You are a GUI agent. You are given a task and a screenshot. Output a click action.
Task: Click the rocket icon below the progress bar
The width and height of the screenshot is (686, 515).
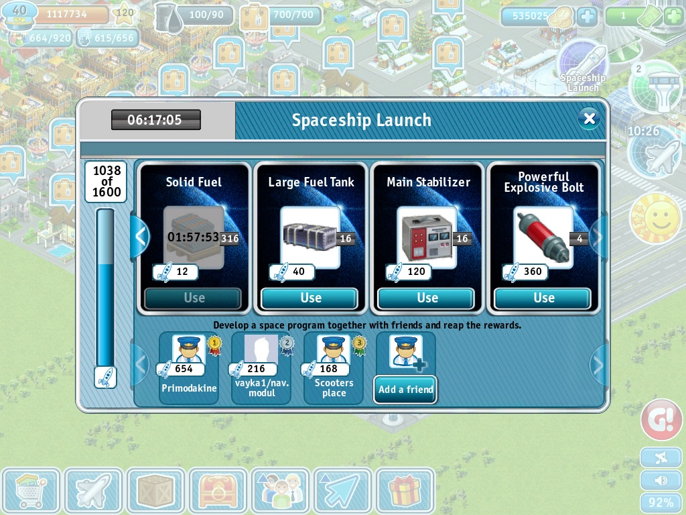click(x=105, y=378)
